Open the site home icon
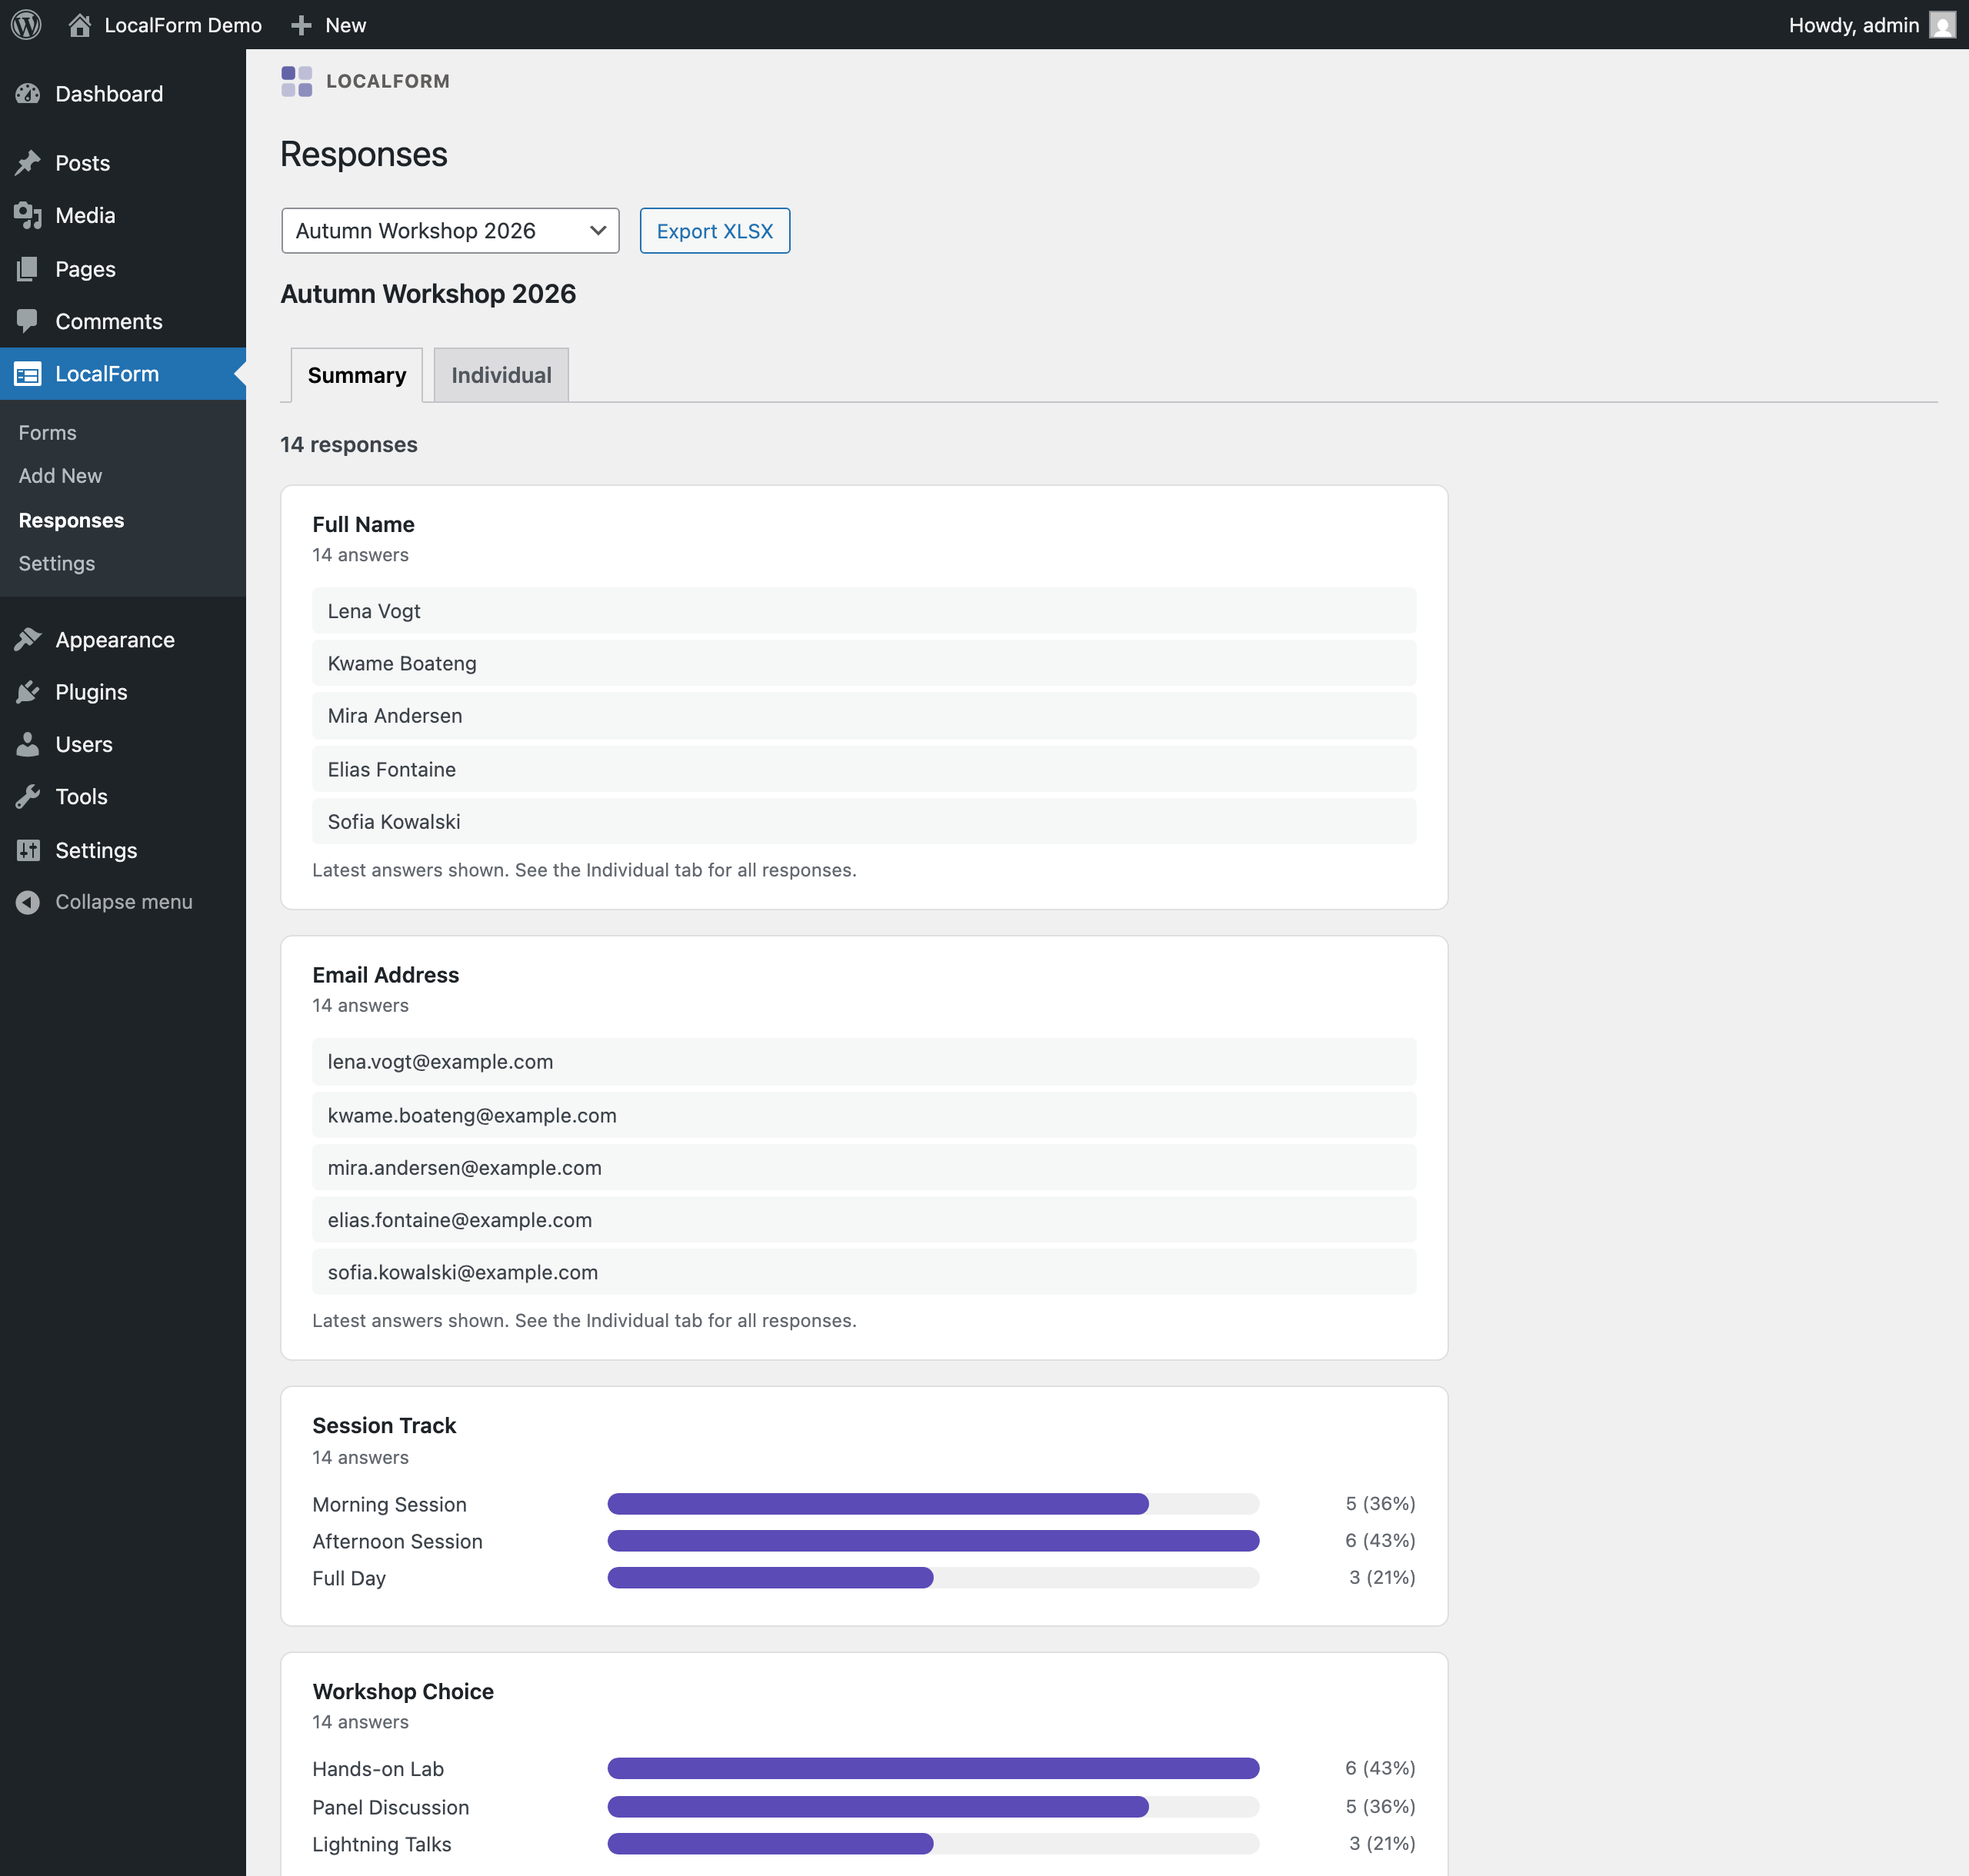Image resolution: width=1969 pixels, height=1876 pixels. 80,25
